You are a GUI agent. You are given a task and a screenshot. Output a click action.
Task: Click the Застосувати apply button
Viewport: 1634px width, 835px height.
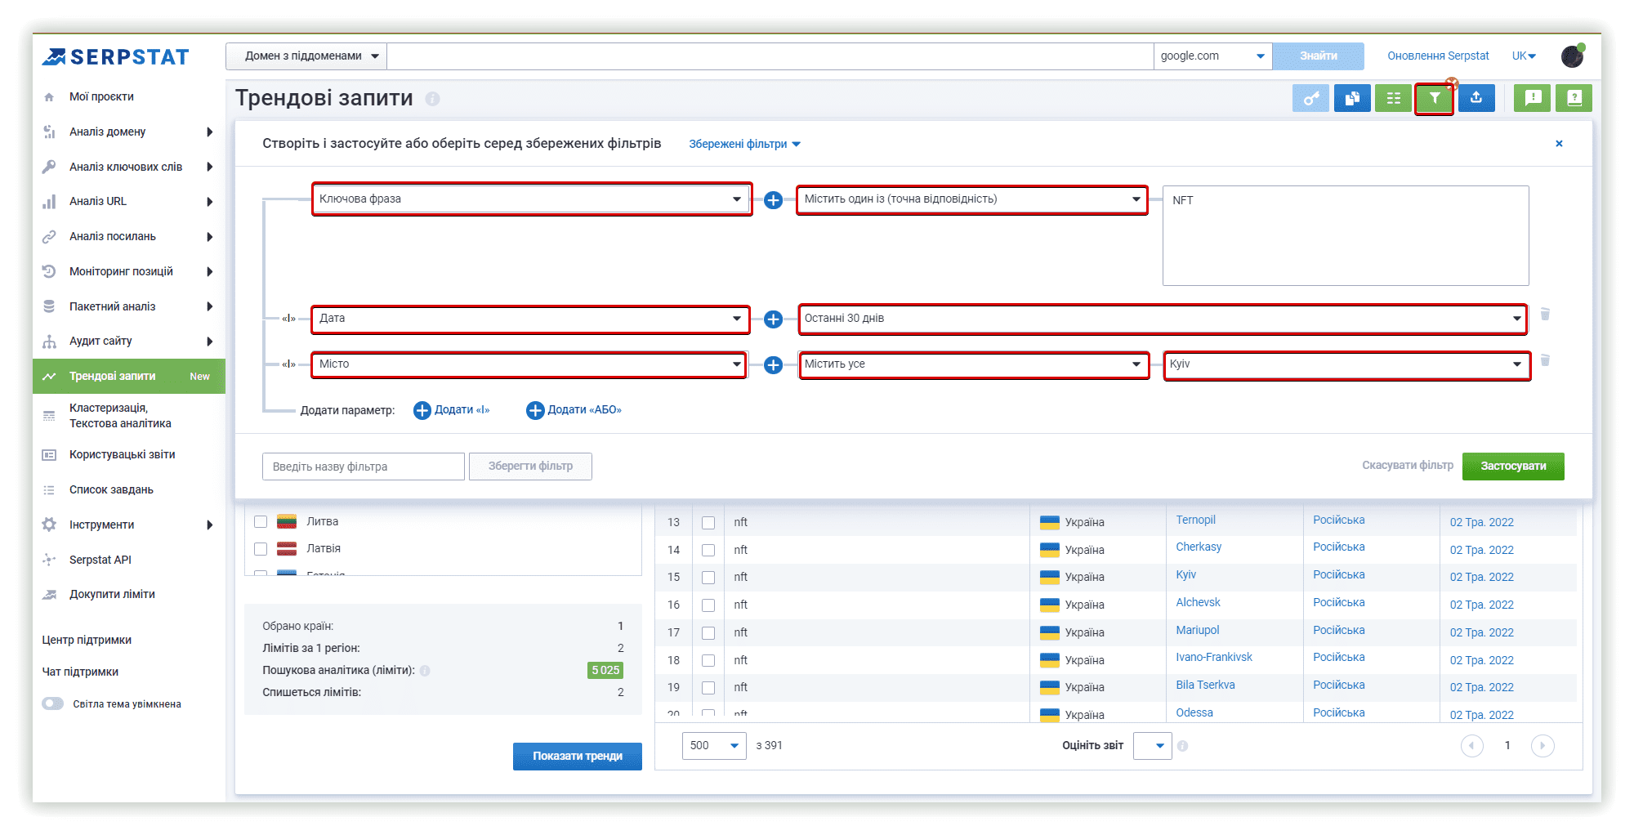tap(1513, 466)
